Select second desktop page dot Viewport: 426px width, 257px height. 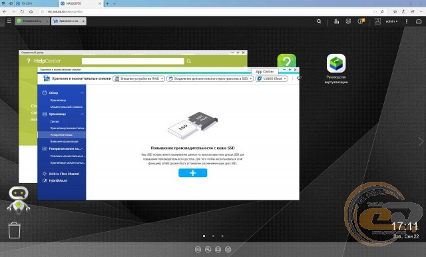point(213,236)
